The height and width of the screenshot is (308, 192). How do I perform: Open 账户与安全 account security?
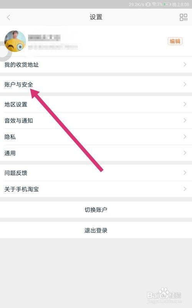[x=96, y=84]
